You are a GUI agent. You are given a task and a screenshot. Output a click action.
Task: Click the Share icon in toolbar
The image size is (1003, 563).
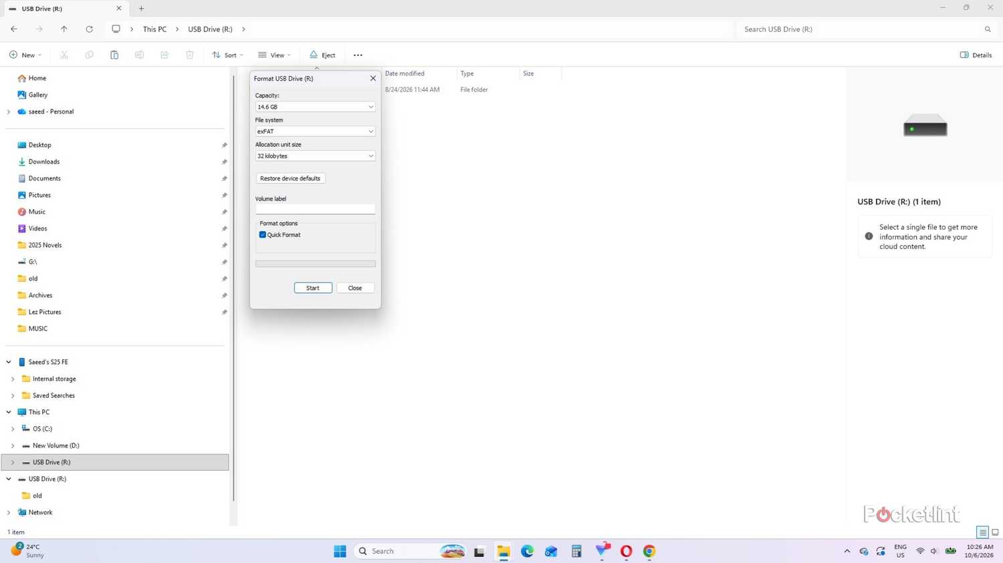164,55
